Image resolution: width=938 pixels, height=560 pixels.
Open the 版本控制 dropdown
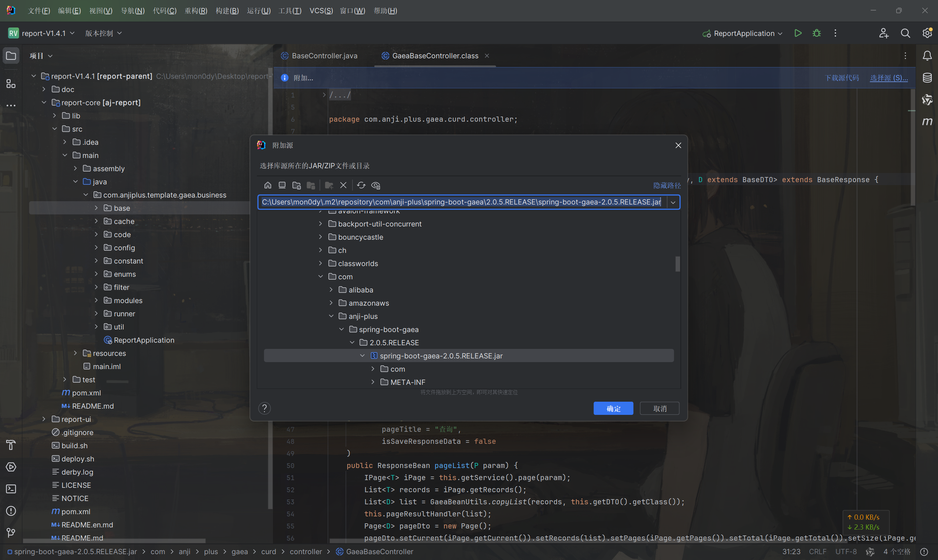pyautogui.click(x=103, y=33)
